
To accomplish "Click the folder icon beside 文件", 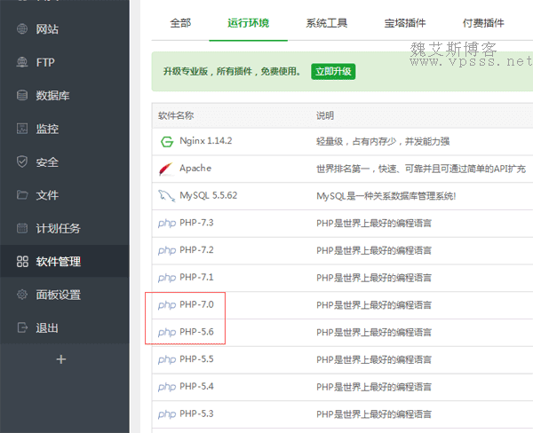I will click(22, 195).
